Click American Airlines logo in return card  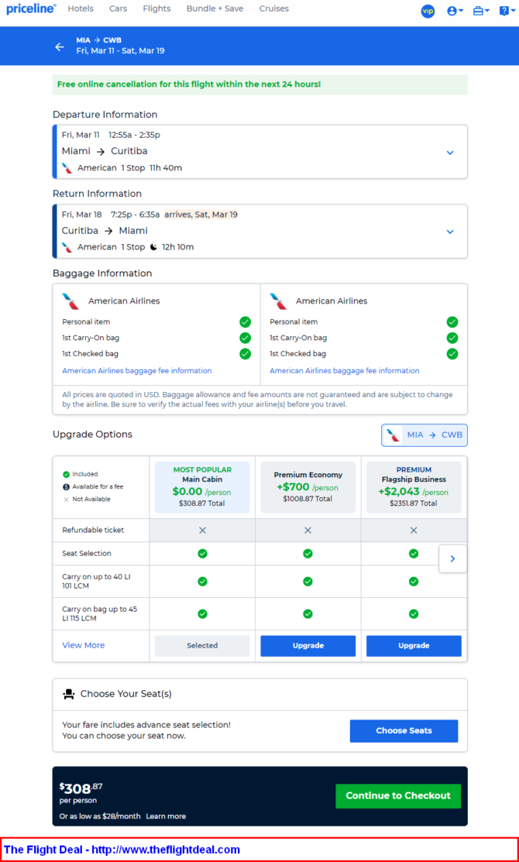(67, 247)
